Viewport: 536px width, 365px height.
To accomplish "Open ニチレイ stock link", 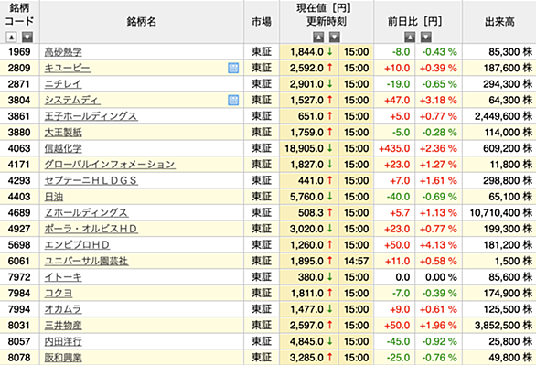I will tap(63, 84).
